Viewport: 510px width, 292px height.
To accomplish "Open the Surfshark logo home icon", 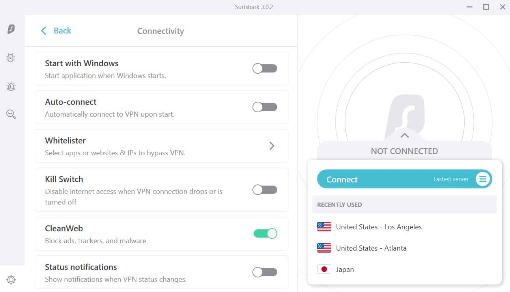I will click(11, 29).
